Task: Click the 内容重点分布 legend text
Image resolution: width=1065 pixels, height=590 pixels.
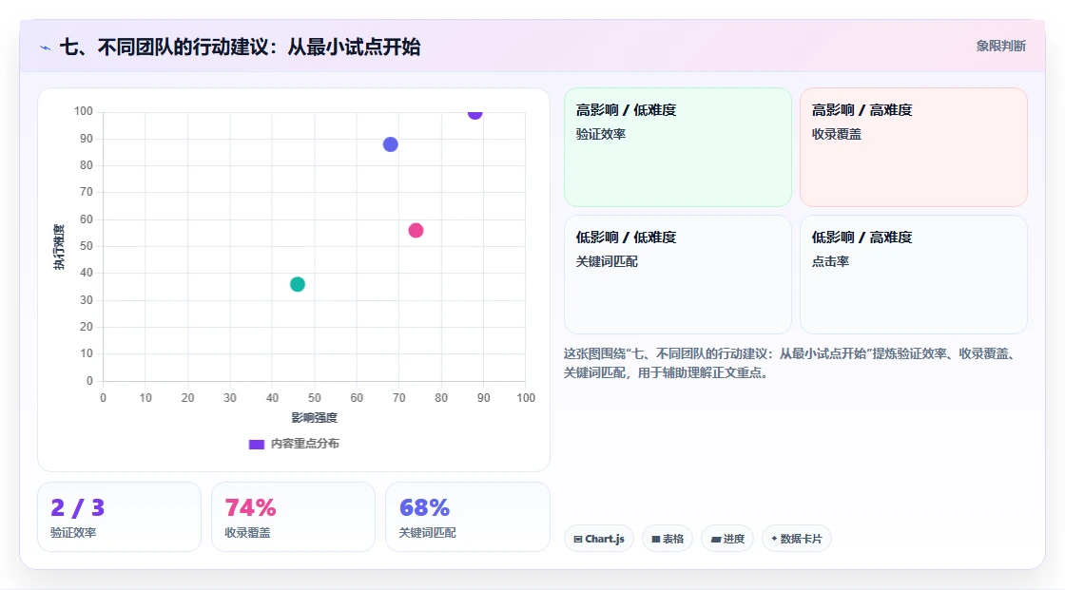Action: (x=305, y=444)
